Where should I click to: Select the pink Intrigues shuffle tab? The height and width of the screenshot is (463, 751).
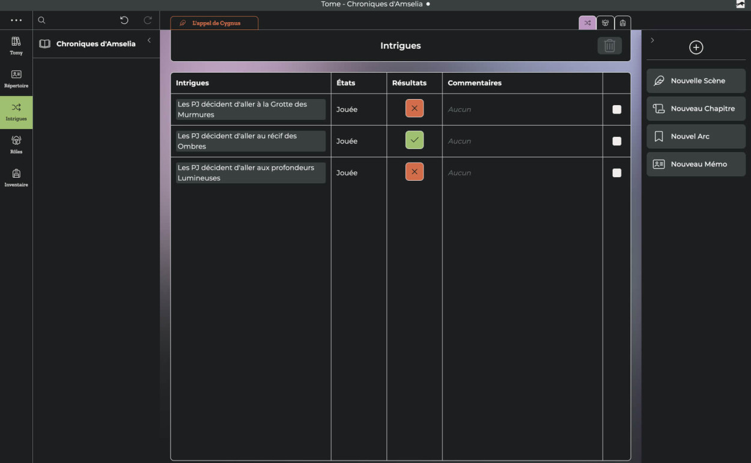(x=587, y=23)
